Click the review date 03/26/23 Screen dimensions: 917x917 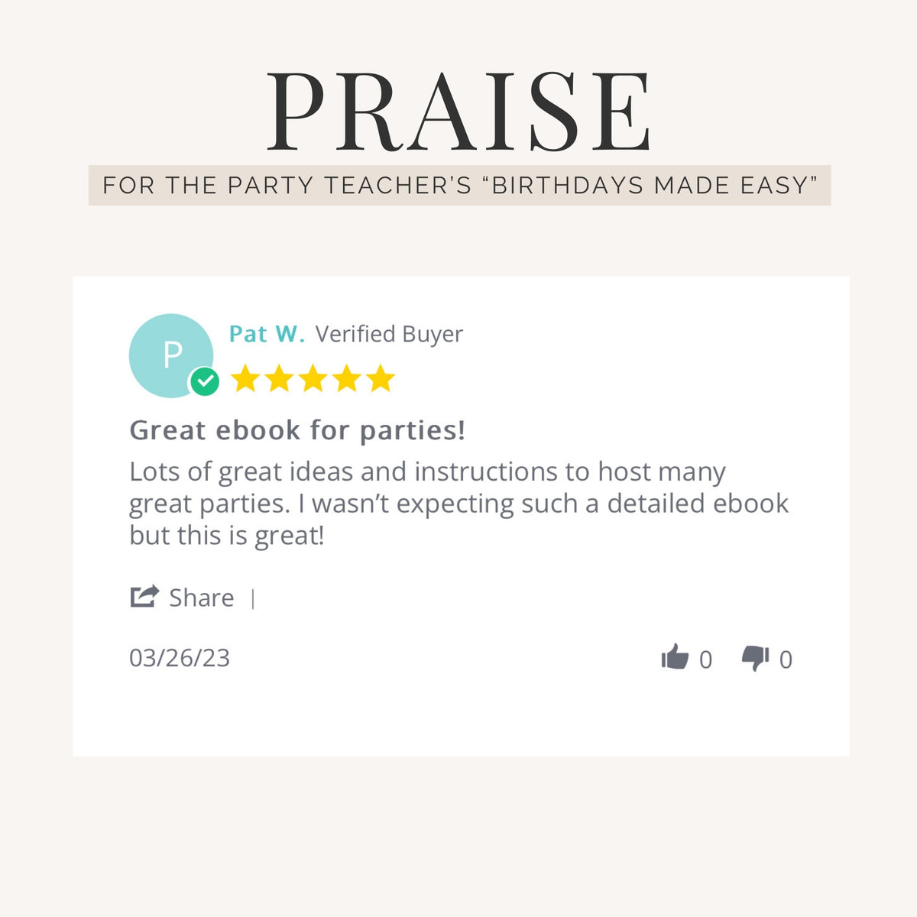[180, 658]
